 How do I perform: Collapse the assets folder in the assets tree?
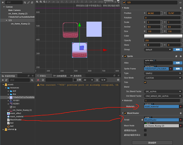coord(3,85)
